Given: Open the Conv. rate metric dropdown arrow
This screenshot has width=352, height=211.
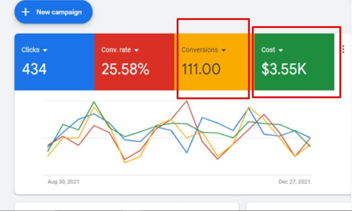Looking at the screenshot, I should point(136,50).
